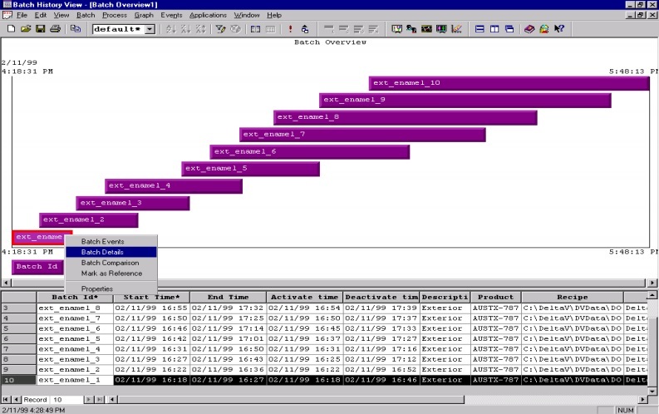This screenshot has width=659, height=414.
Task: Open the 'default*' dropdown in toolbar
Action: tap(150, 29)
